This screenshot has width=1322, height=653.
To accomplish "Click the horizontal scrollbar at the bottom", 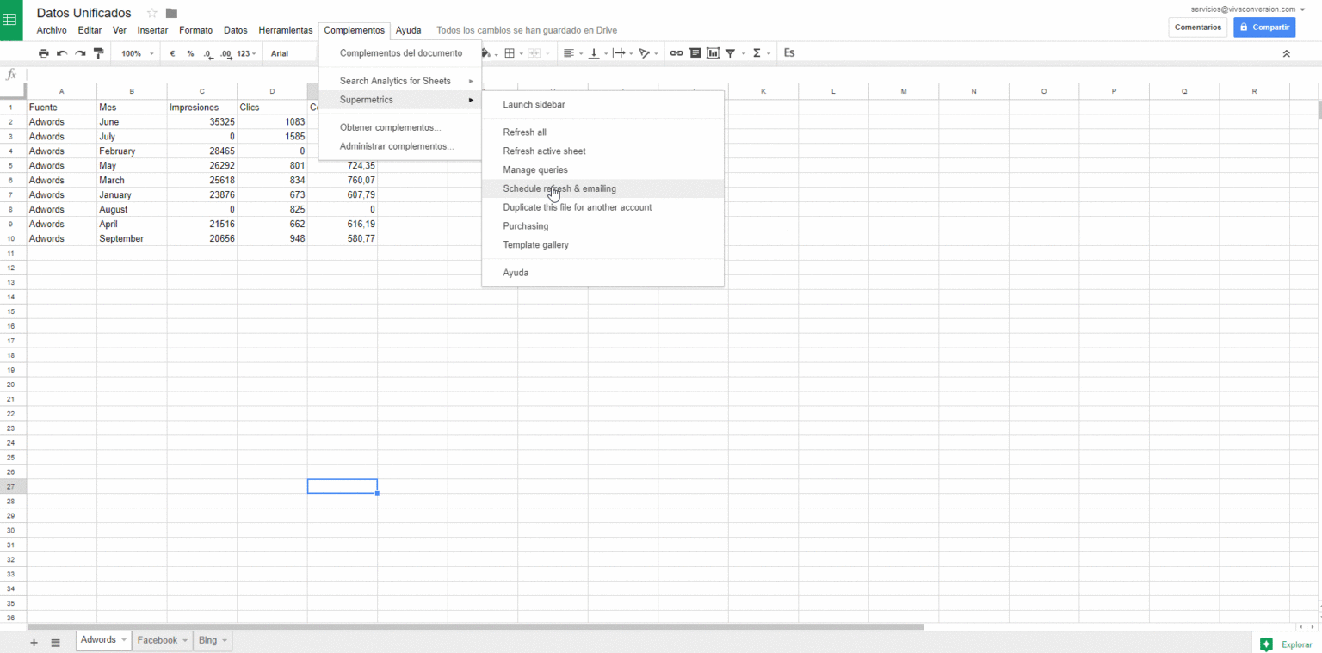I will [473, 627].
